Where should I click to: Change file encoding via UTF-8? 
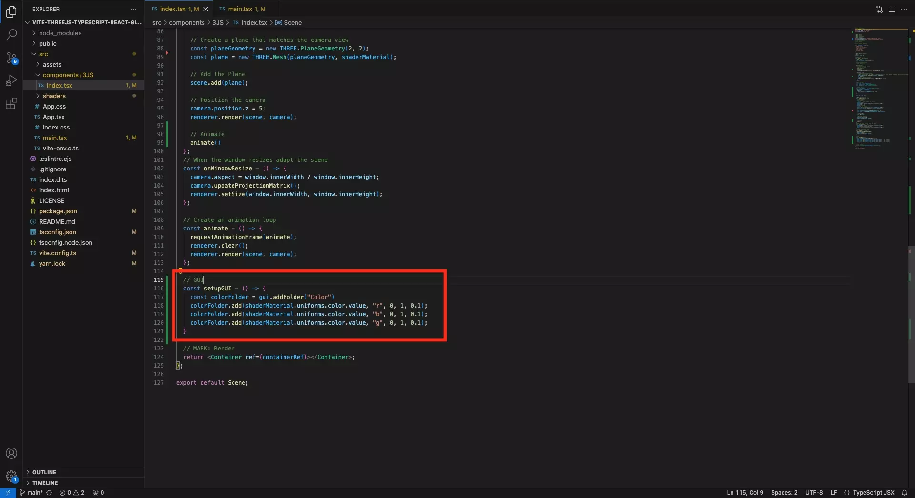814,493
